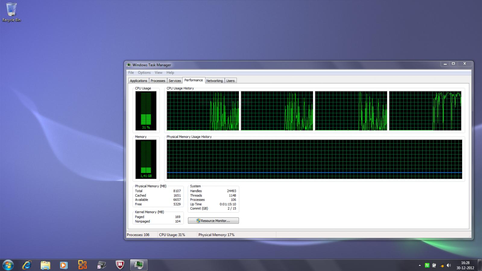482x271 pixels.
Task: Click the Up Time value 0:01:15:10
Action: point(228,204)
